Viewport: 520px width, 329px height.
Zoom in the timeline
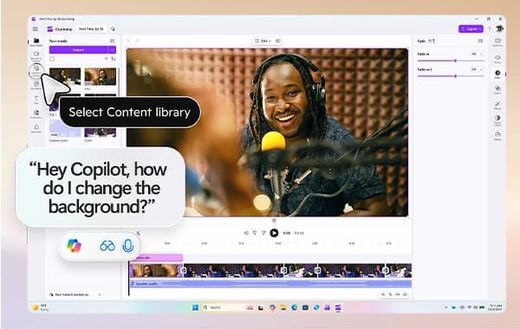coord(390,294)
